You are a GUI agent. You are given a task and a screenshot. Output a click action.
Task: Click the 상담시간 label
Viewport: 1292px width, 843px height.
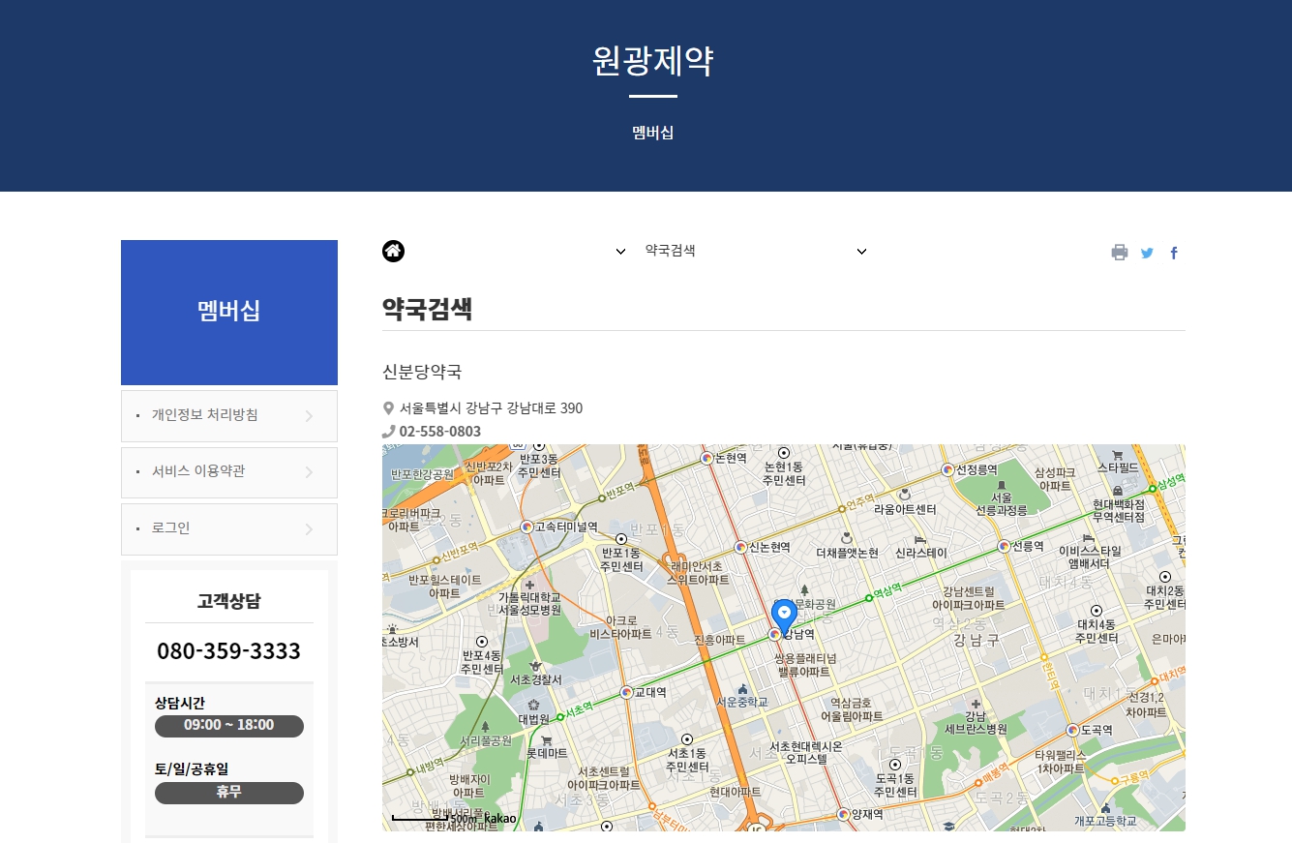[x=180, y=703]
